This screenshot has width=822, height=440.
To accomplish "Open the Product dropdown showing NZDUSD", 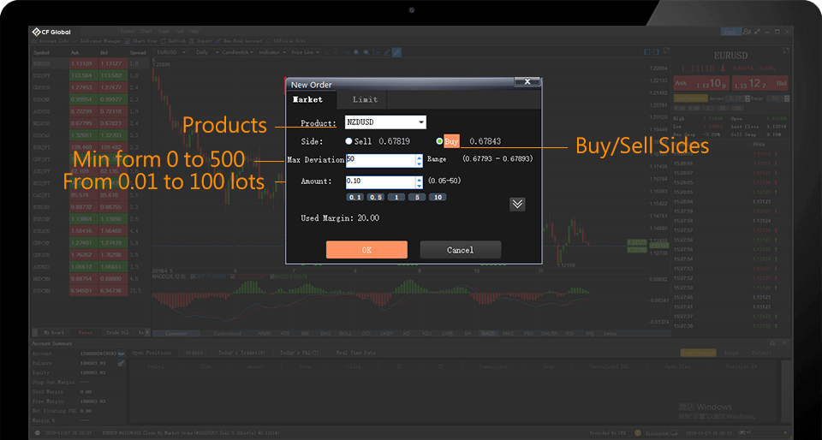I will [x=385, y=122].
